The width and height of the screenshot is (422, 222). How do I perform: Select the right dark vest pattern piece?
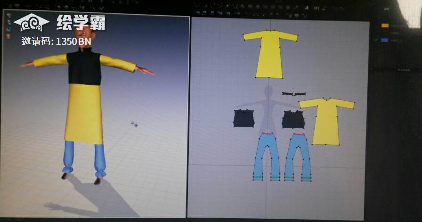[x=293, y=119]
